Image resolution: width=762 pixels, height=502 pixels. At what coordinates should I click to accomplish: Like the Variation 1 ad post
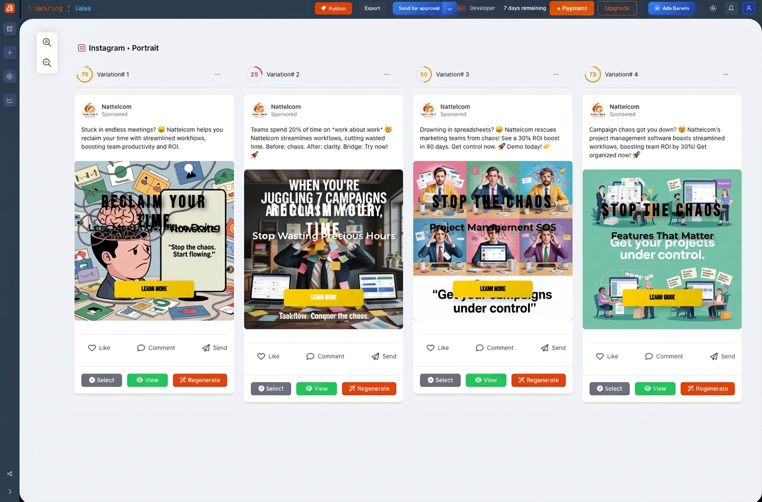pyautogui.click(x=99, y=348)
